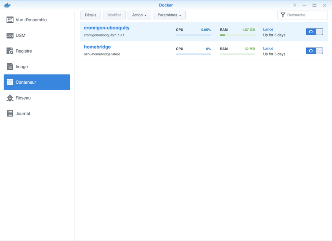This screenshot has height=241, width=332.
Task: Open the DSM section
Action: point(37,36)
